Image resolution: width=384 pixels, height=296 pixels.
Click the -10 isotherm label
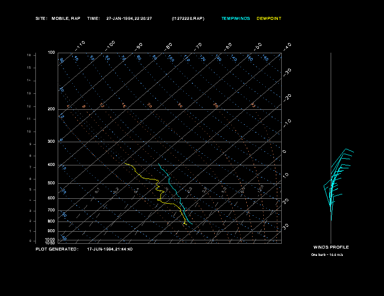[287, 123]
